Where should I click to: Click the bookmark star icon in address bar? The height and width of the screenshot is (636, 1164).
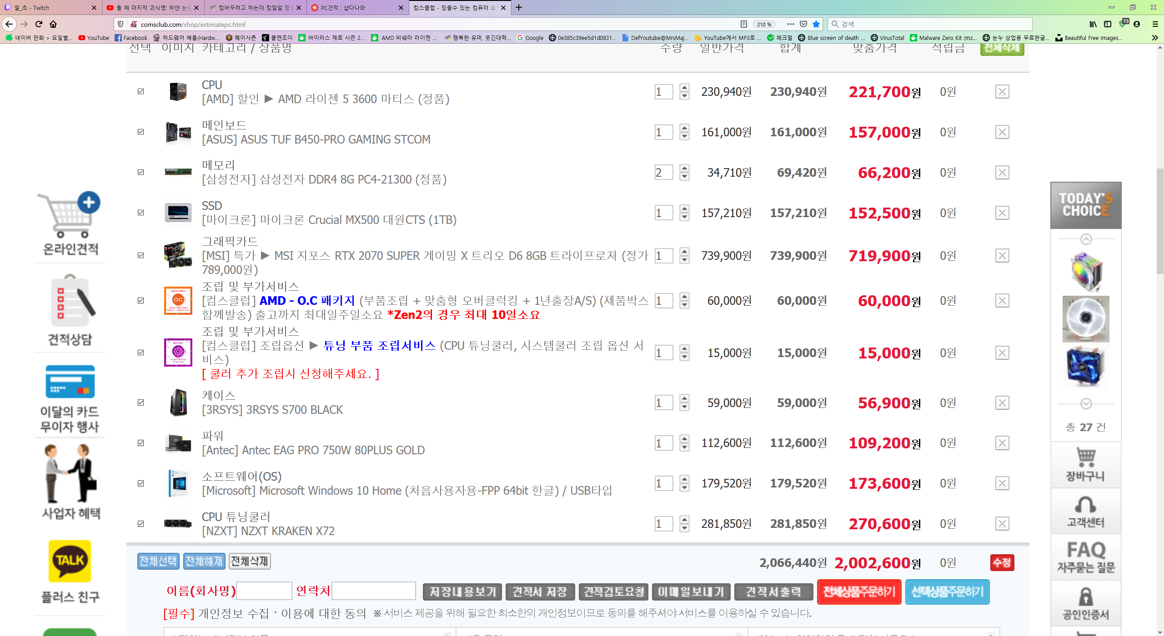[816, 24]
